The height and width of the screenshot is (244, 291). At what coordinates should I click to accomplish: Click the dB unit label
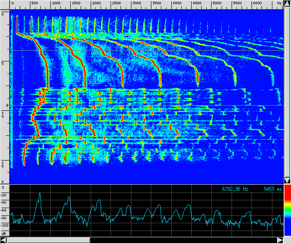(x=3, y=233)
